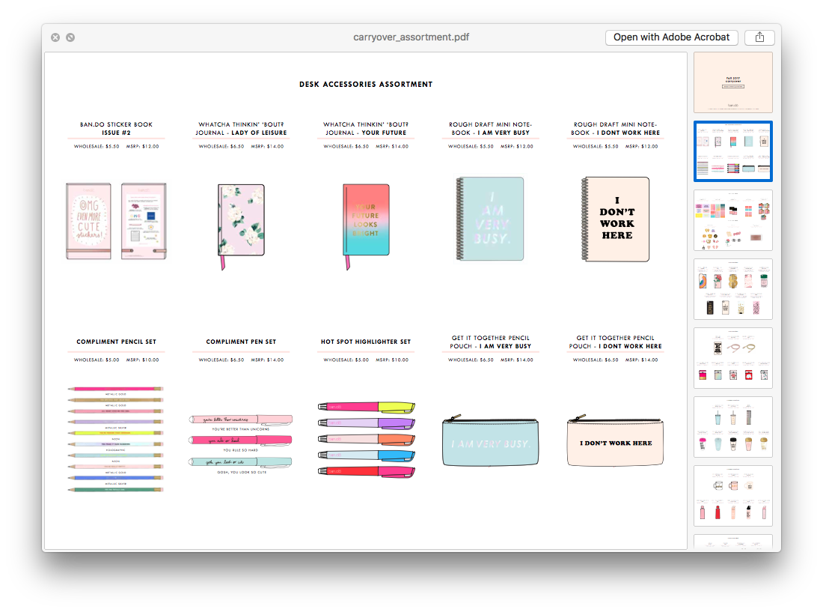823x612 pixels.
Task: Click Mini Notebook I AM VERY BUSY title
Action: 490,129
